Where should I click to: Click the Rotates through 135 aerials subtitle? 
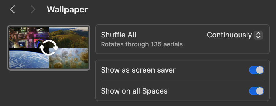tap(142, 44)
